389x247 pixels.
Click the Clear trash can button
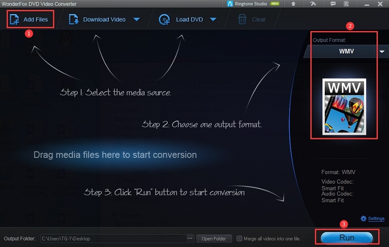coord(252,19)
